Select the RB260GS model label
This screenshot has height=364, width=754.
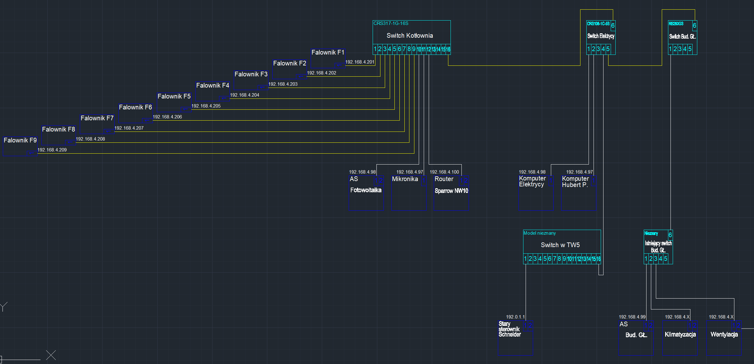(676, 24)
